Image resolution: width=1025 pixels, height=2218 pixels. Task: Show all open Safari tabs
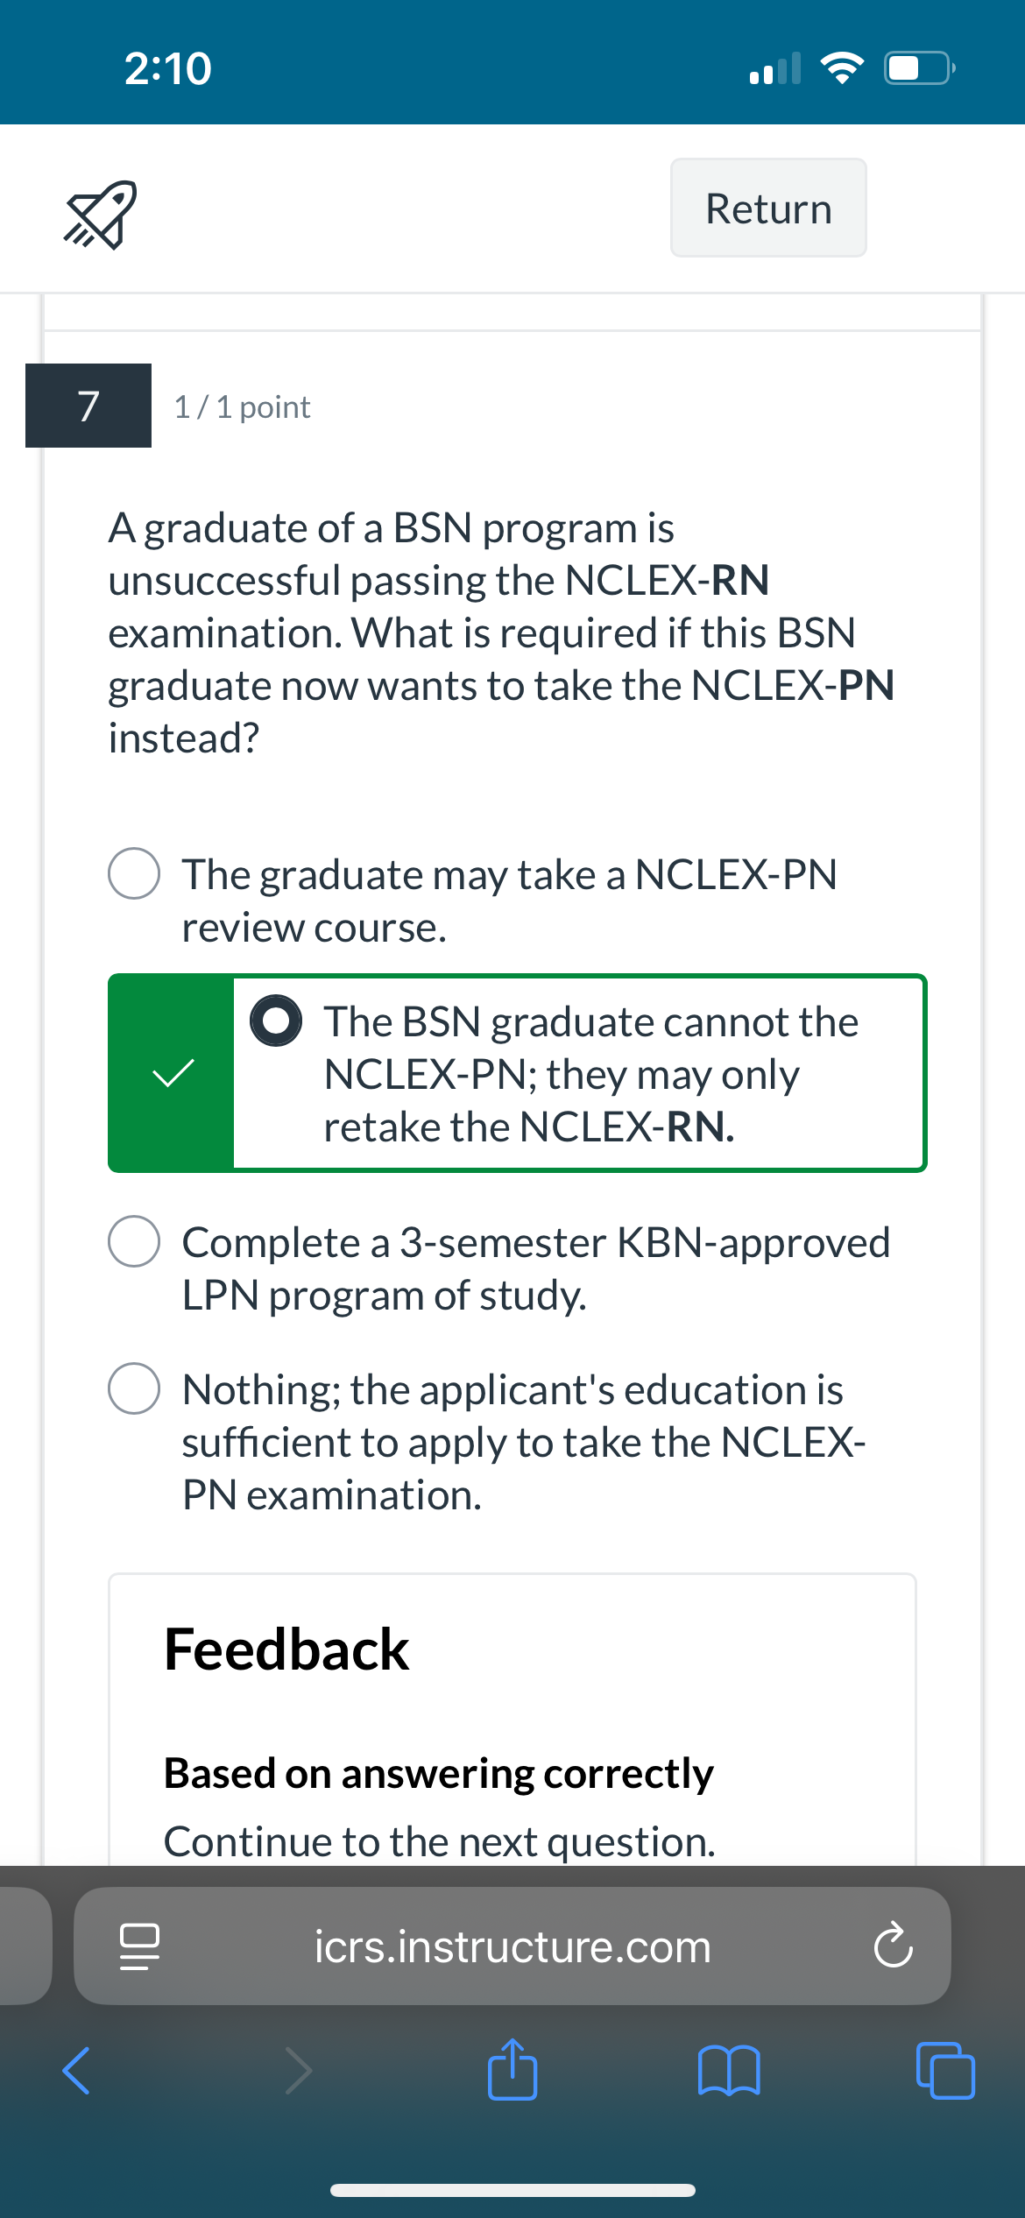pos(944,2071)
